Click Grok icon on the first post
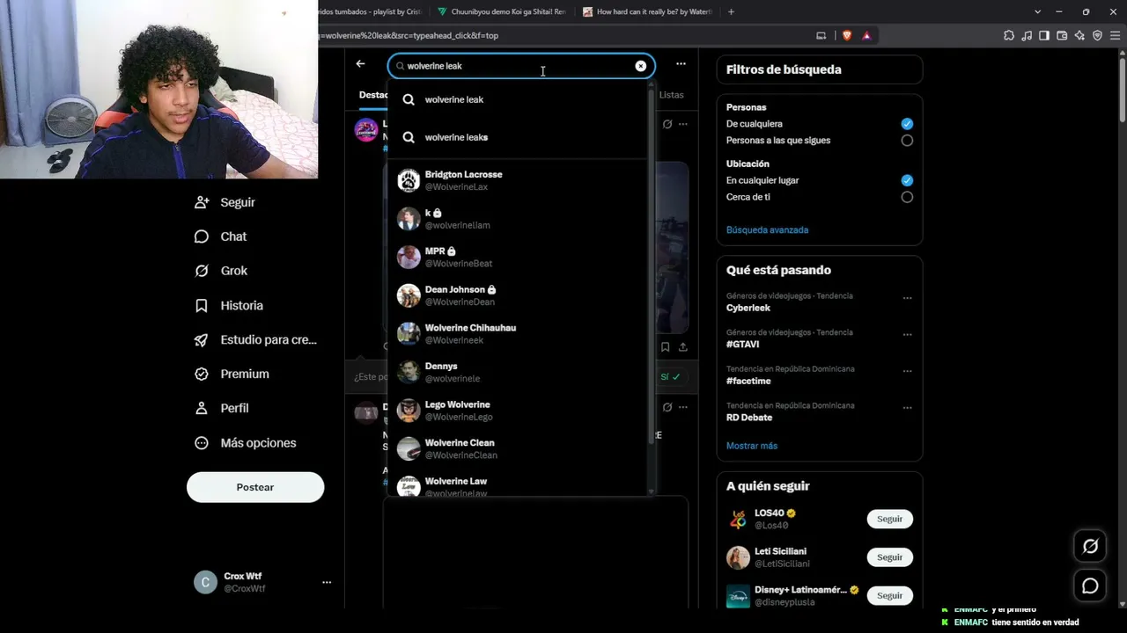 667,124
